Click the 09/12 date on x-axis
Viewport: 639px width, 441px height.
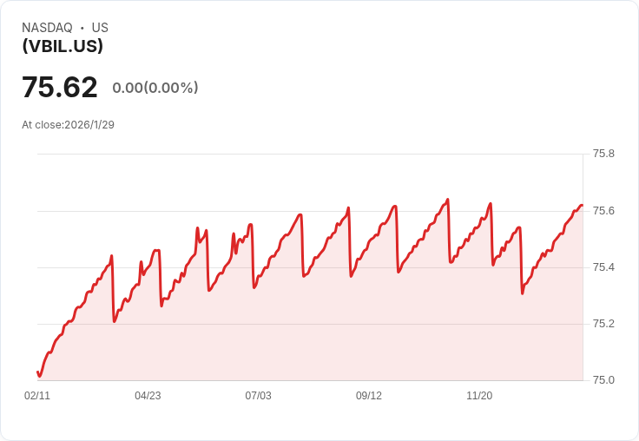coord(369,396)
